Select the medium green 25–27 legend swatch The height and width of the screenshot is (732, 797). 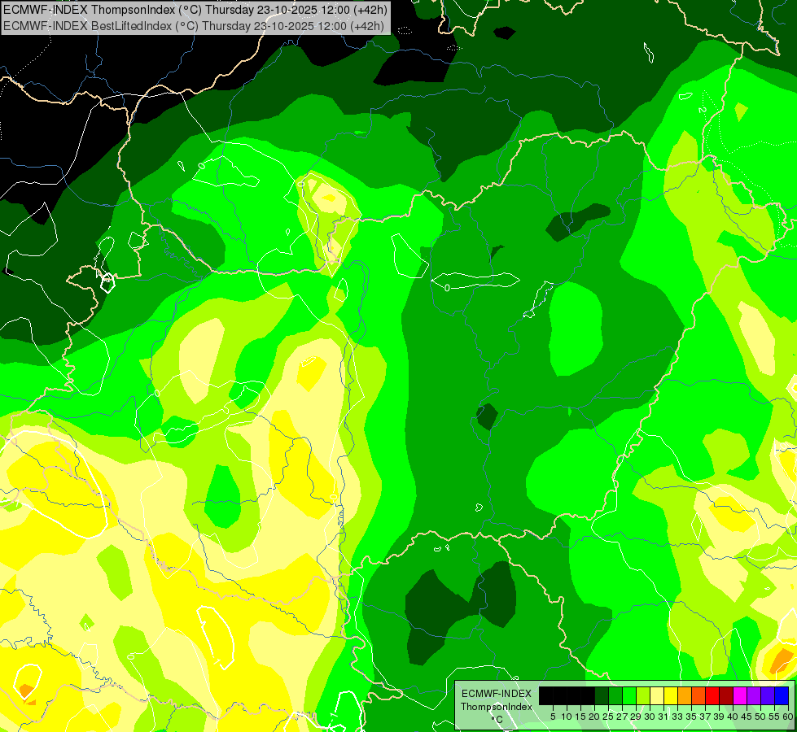pyautogui.click(x=615, y=695)
